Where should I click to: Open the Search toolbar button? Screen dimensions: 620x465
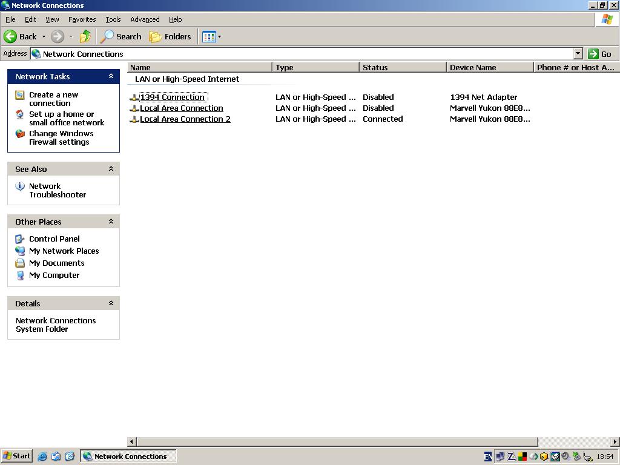pos(120,37)
